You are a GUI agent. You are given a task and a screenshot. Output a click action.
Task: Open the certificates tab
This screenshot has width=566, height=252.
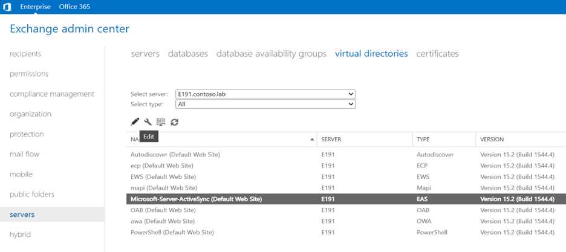(437, 54)
